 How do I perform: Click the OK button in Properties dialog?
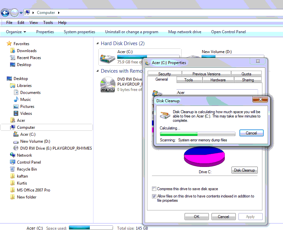coord(197,217)
